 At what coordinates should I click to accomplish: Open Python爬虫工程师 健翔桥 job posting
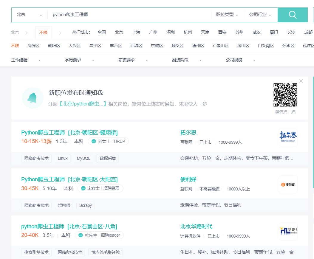(69, 133)
